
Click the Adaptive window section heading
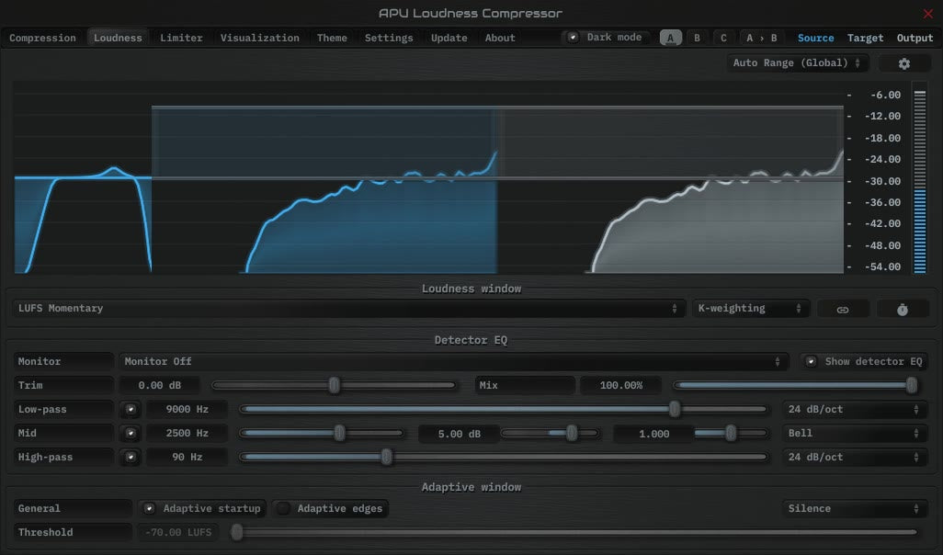[471, 487]
